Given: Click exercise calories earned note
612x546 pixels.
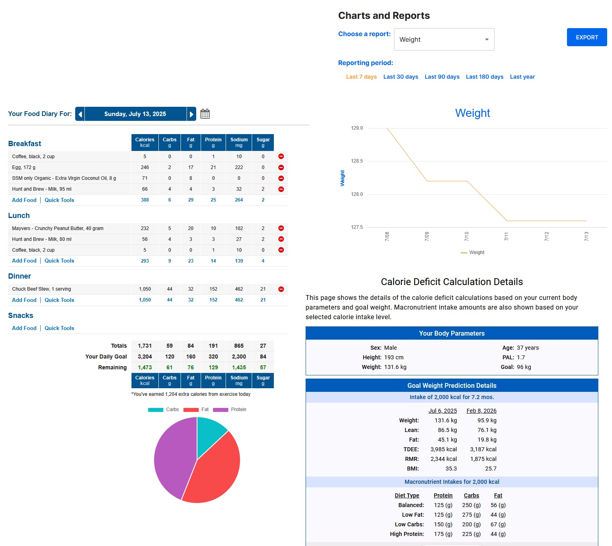Looking at the screenshot, I should 191,394.
